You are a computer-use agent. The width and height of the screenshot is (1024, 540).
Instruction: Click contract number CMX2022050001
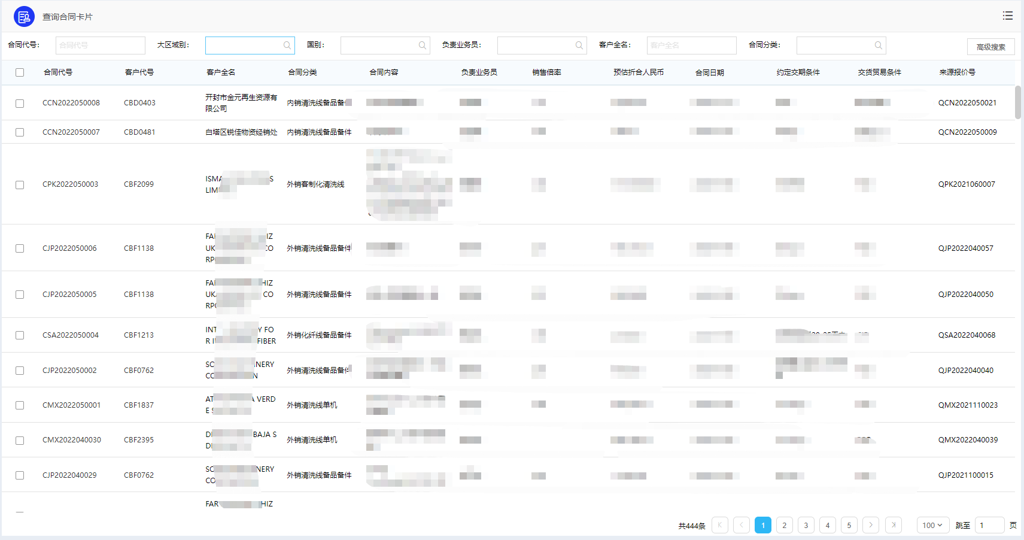point(72,405)
